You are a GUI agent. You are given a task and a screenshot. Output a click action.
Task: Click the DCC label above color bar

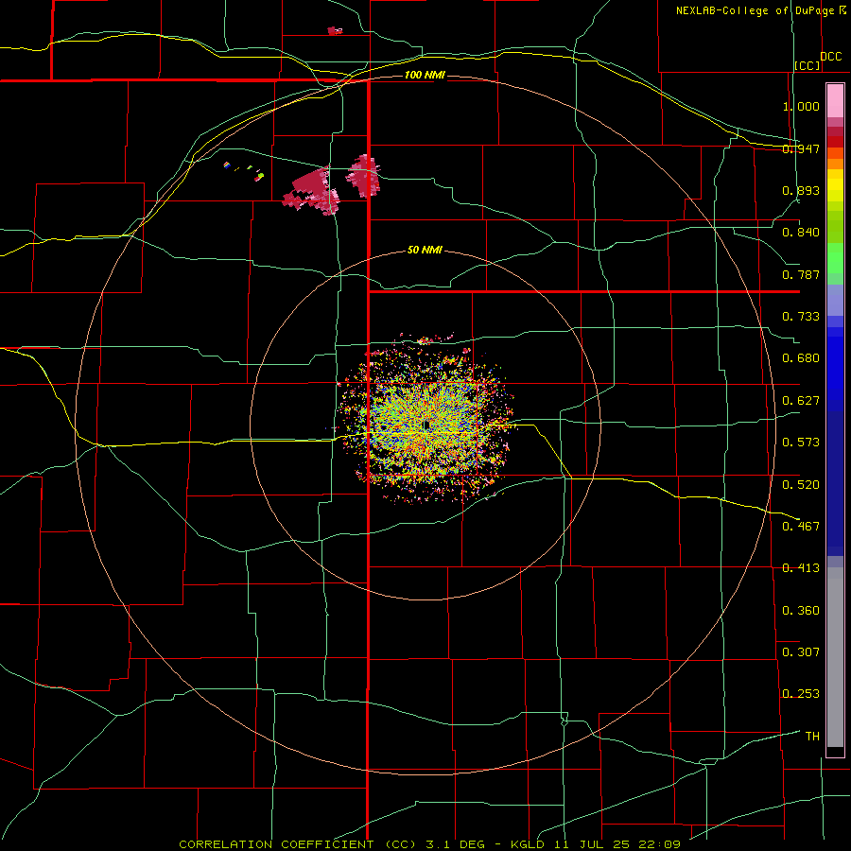point(831,57)
